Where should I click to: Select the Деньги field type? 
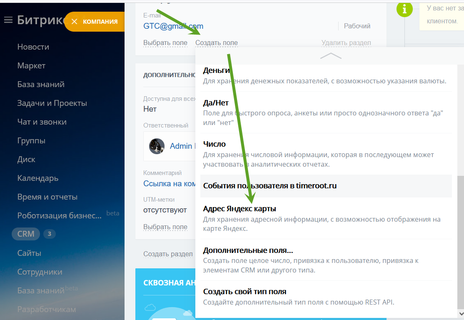pos(326,76)
